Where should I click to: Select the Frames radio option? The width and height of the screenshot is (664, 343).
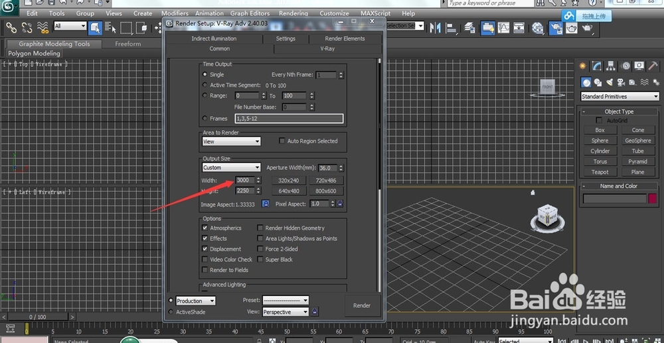pyautogui.click(x=205, y=118)
